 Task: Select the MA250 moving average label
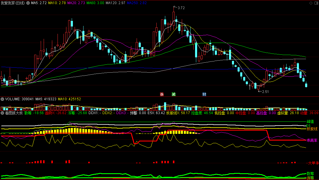point(137,3)
